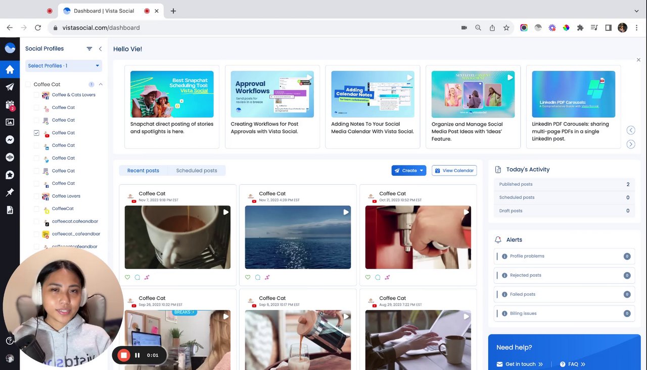
Task: Collapse the Social Profiles panel
Action: (x=100, y=48)
